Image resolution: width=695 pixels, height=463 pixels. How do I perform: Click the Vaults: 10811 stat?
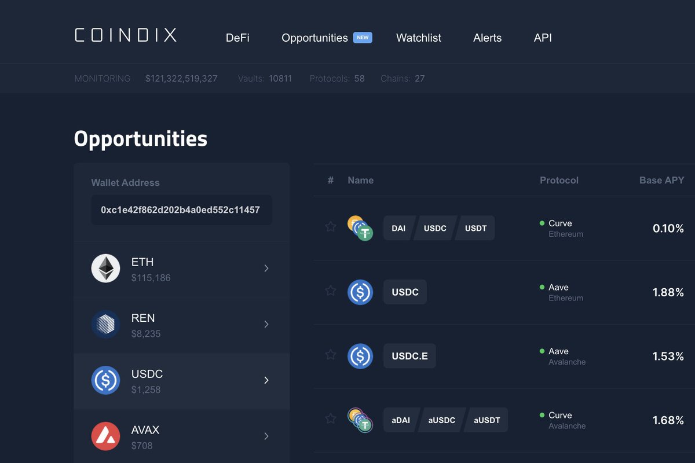(x=265, y=78)
